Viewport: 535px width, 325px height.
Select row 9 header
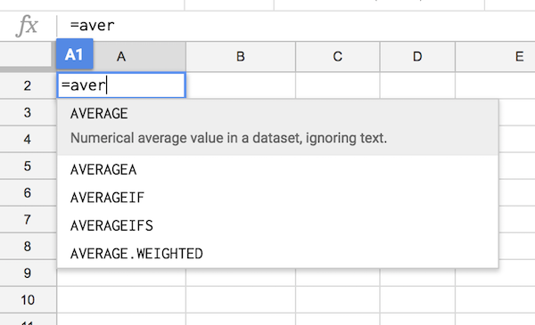tap(28, 273)
